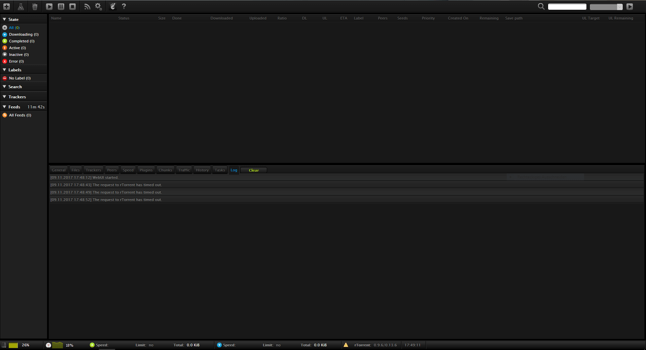The width and height of the screenshot is (646, 350).
Task: Click the question mark help icon
Action: point(124,6)
